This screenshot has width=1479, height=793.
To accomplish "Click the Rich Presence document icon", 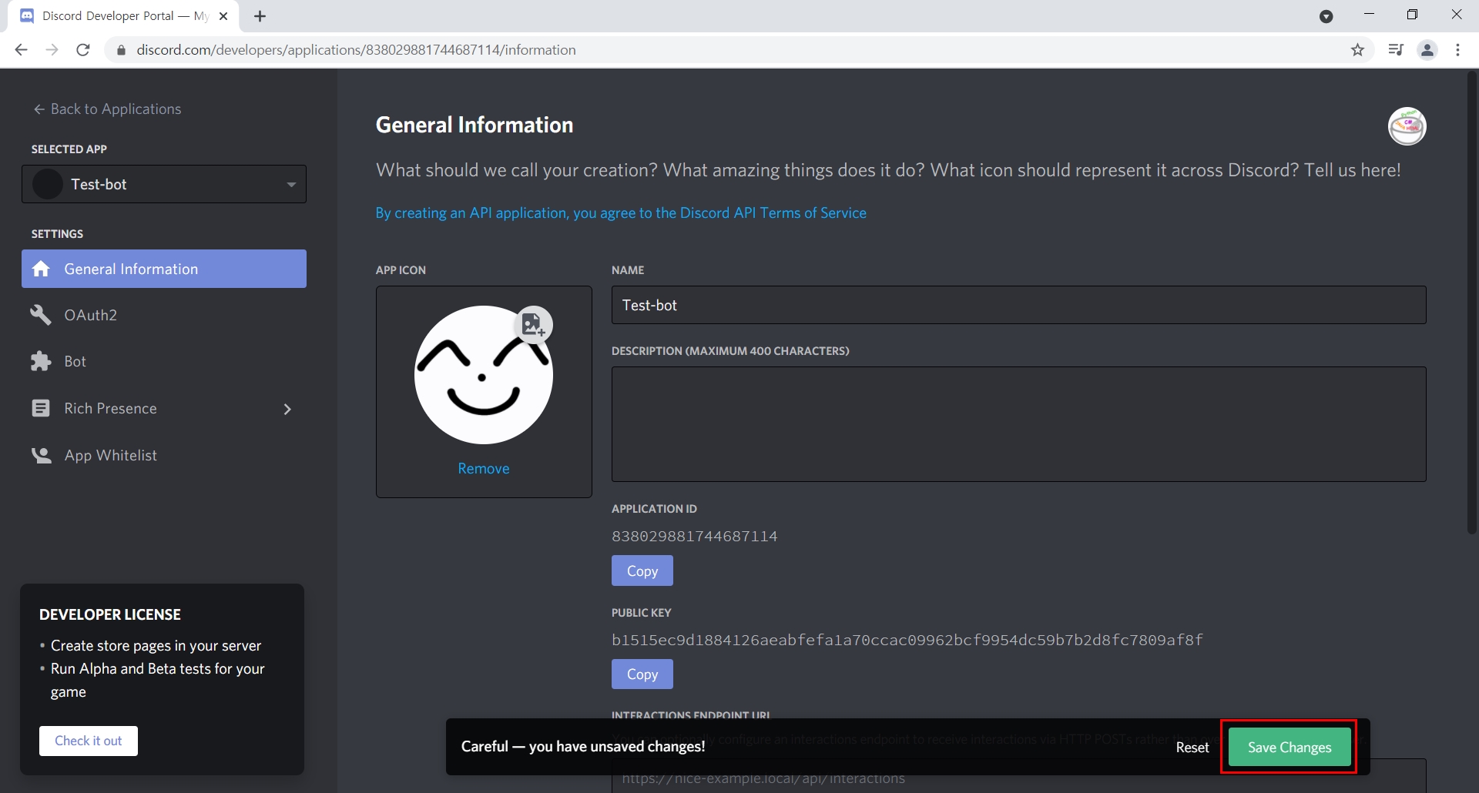I will click(x=41, y=408).
